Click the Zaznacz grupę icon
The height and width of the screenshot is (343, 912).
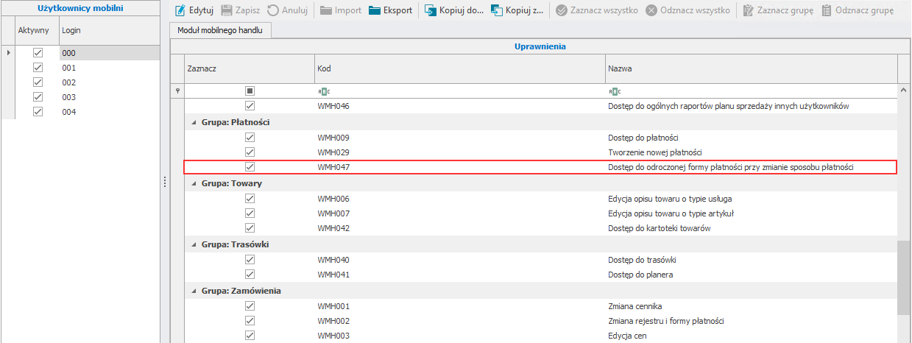pos(749,11)
